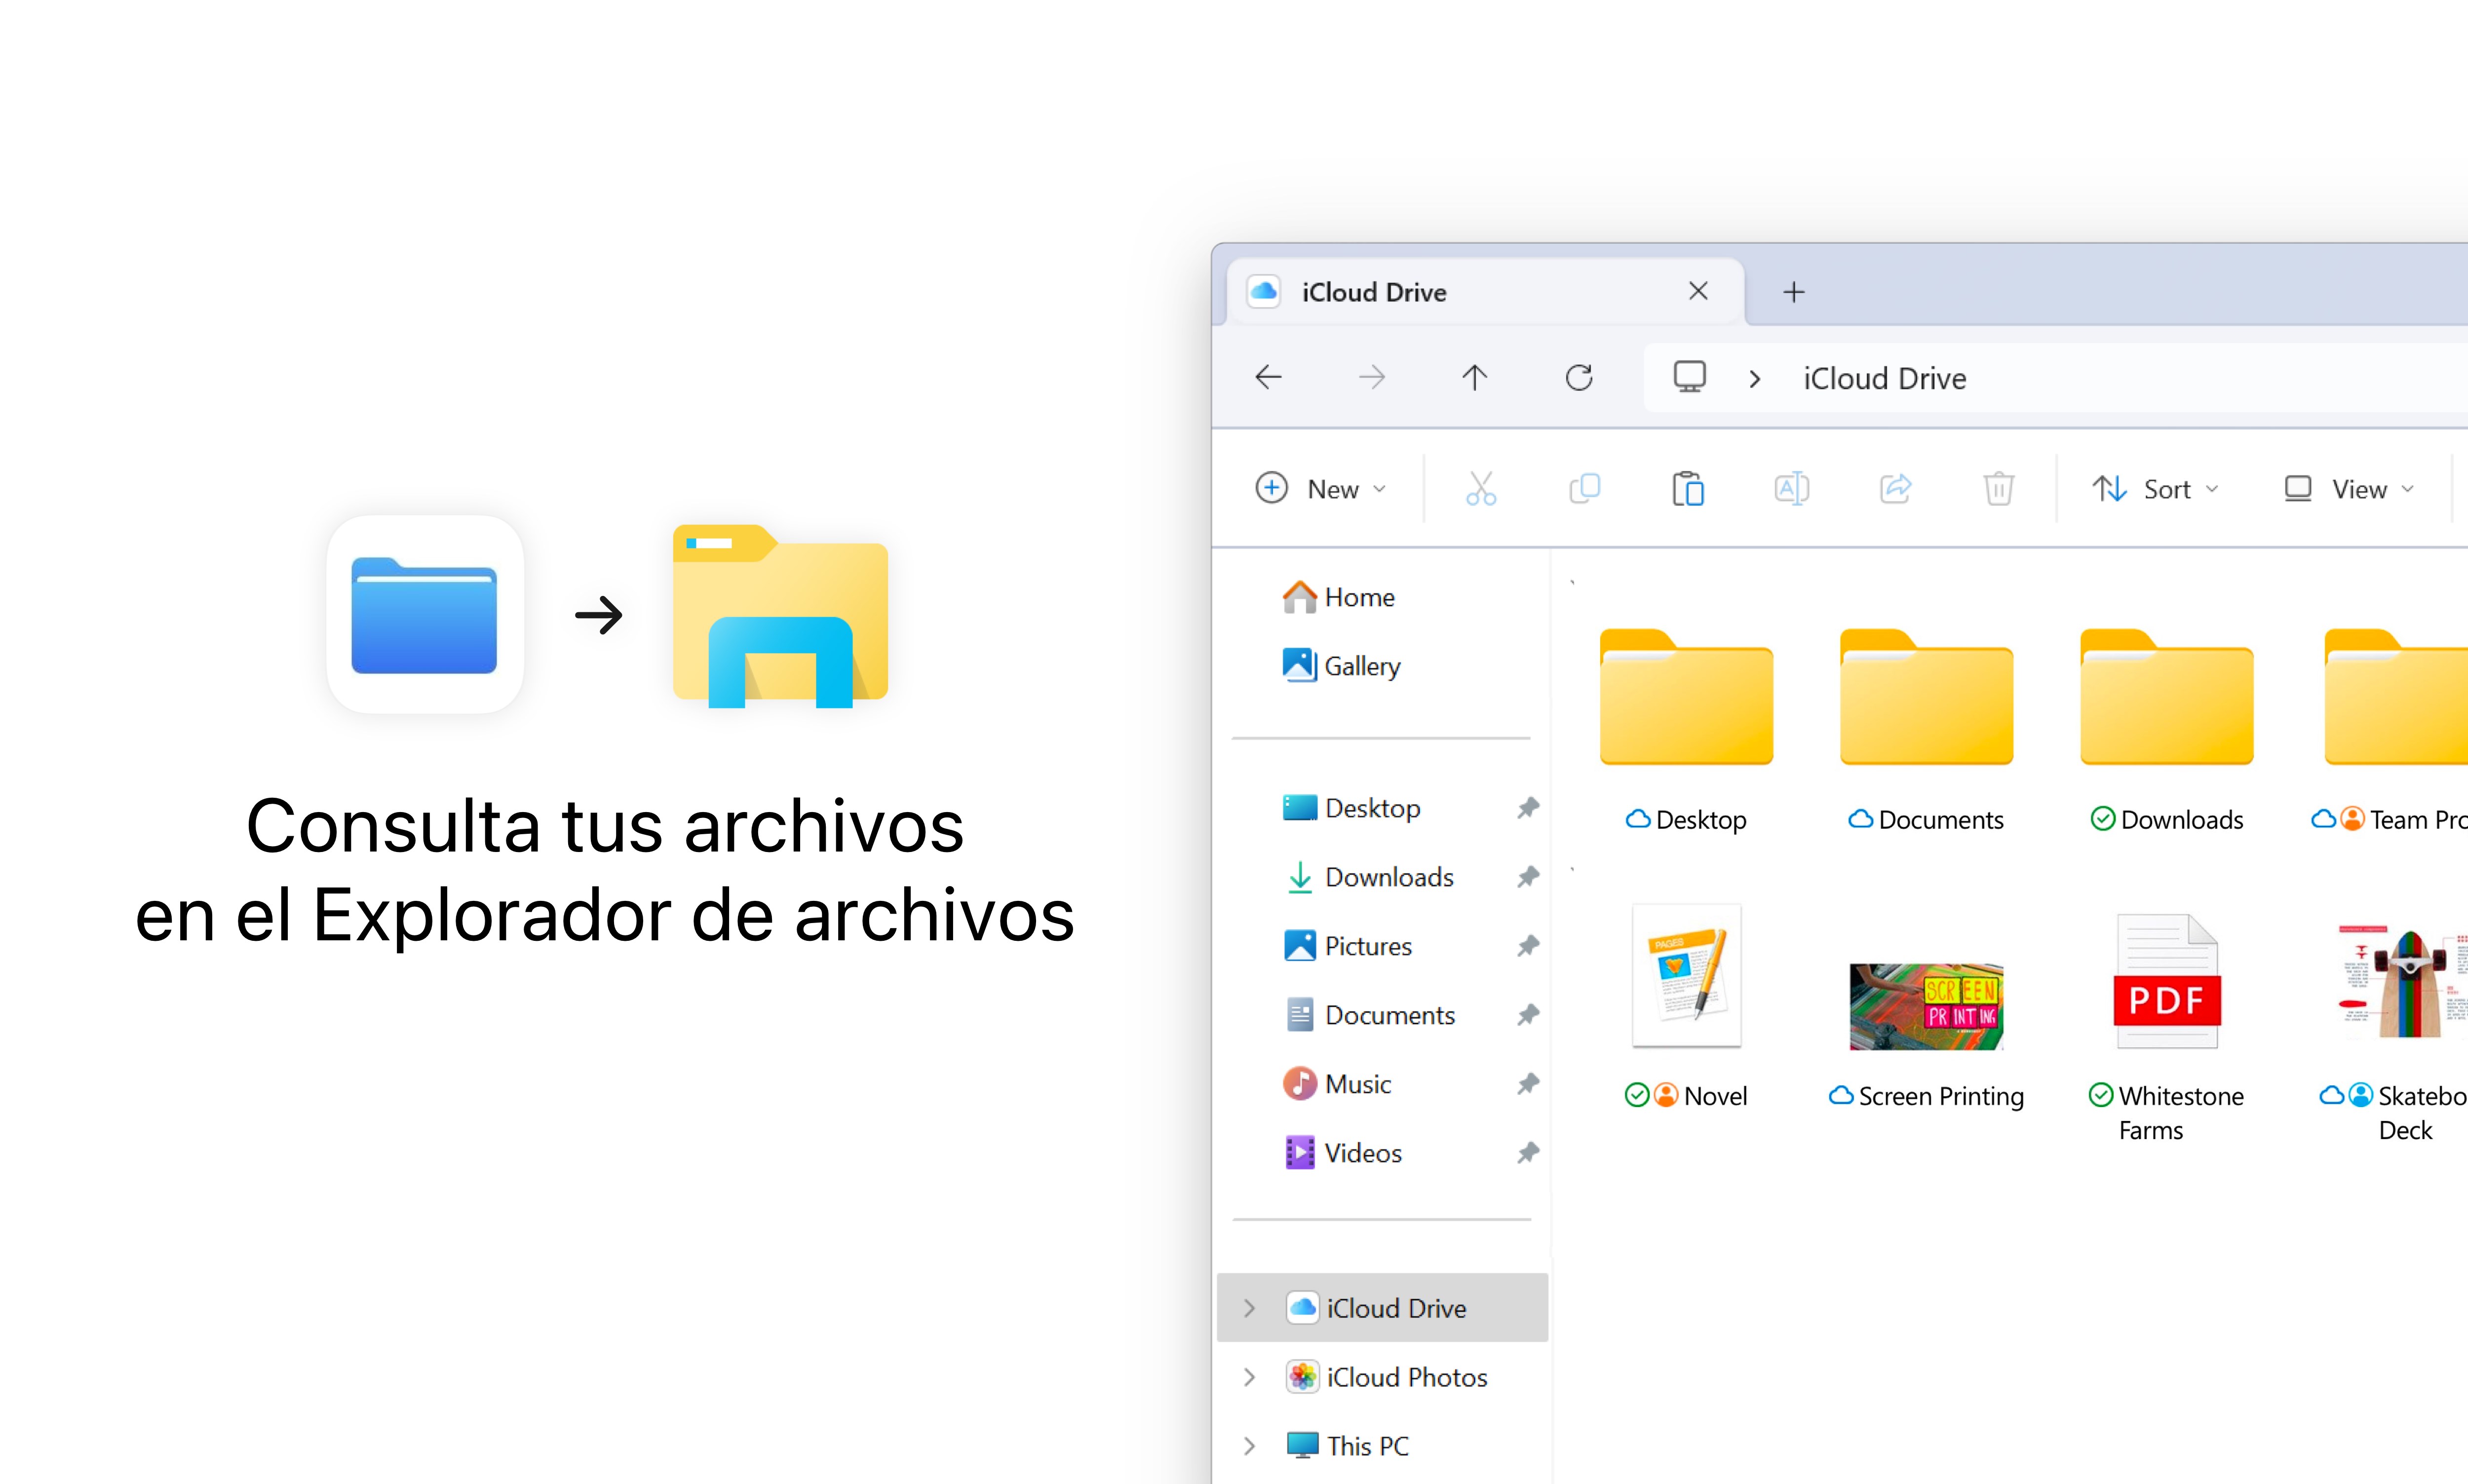The height and width of the screenshot is (1484, 2468).
Task: Expand the iCloud Photos tree node
Action: (x=1249, y=1377)
